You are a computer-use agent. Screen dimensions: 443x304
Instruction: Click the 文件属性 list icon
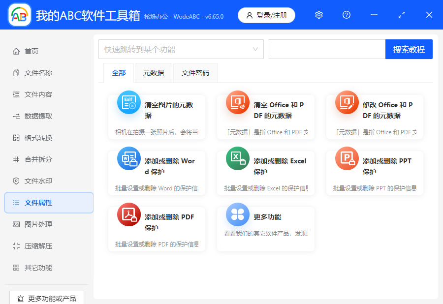pos(16,203)
